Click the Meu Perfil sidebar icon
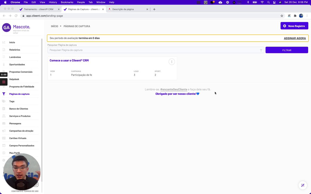 [4, 153]
